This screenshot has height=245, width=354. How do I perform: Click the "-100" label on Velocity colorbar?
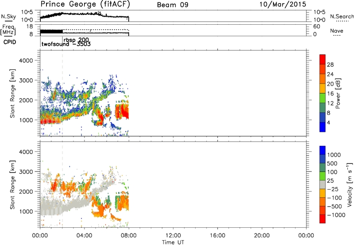tap(335, 198)
